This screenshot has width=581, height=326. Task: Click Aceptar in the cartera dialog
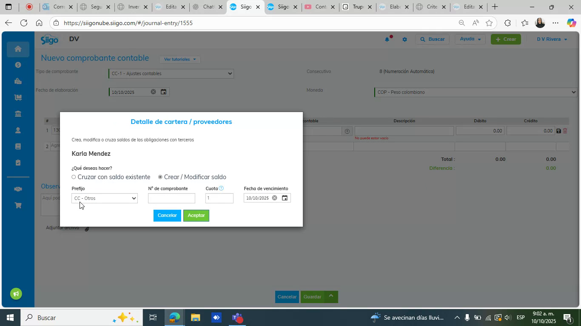click(196, 216)
